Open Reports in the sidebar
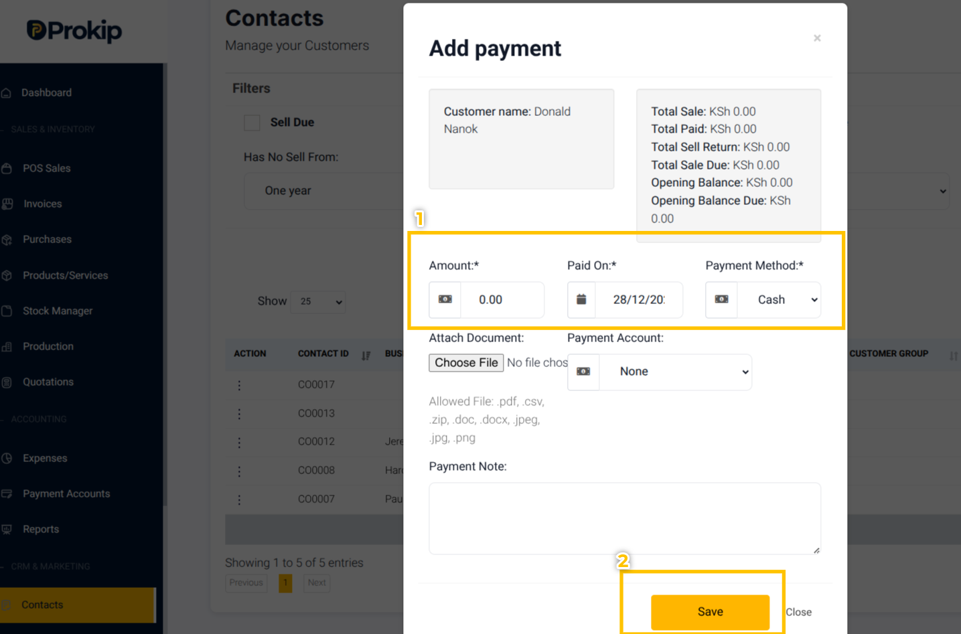The width and height of the screenshot is (961, 634). (41, 529)
